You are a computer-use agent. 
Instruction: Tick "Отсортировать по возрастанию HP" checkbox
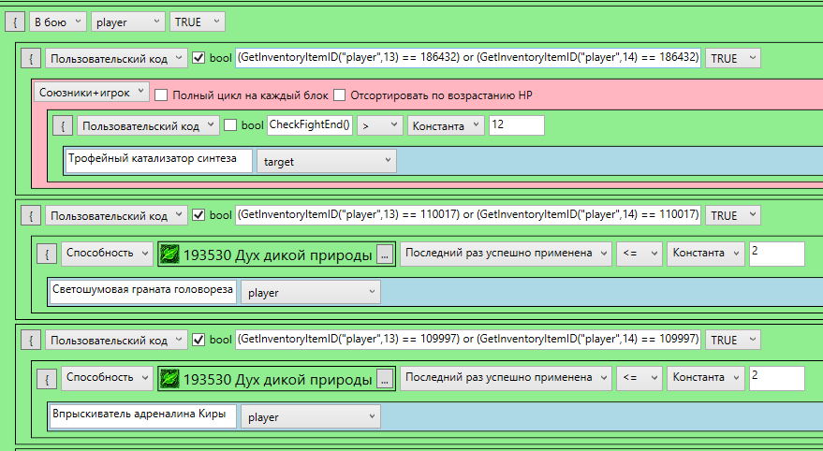(340, 95)
